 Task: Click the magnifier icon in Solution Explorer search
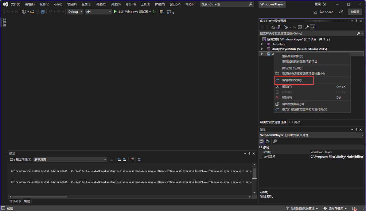click(x=359, y=33)
